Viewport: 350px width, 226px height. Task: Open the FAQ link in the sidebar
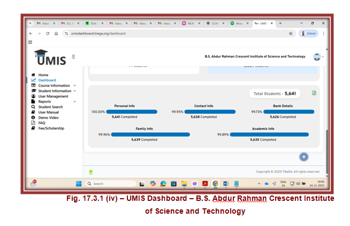tap(42, 123)
